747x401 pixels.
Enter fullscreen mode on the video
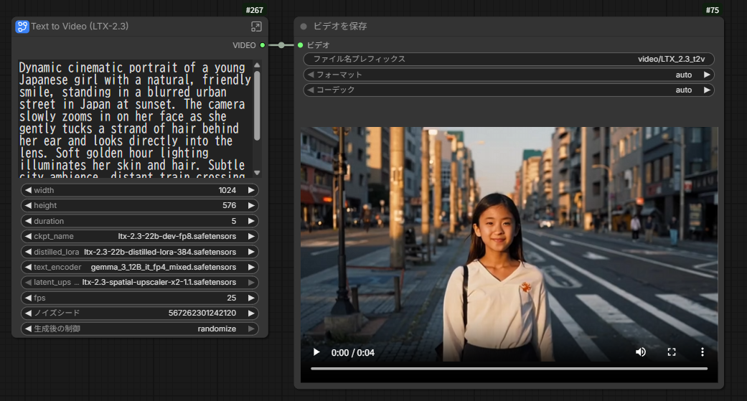pyautogui.click(x=672, y=352)
